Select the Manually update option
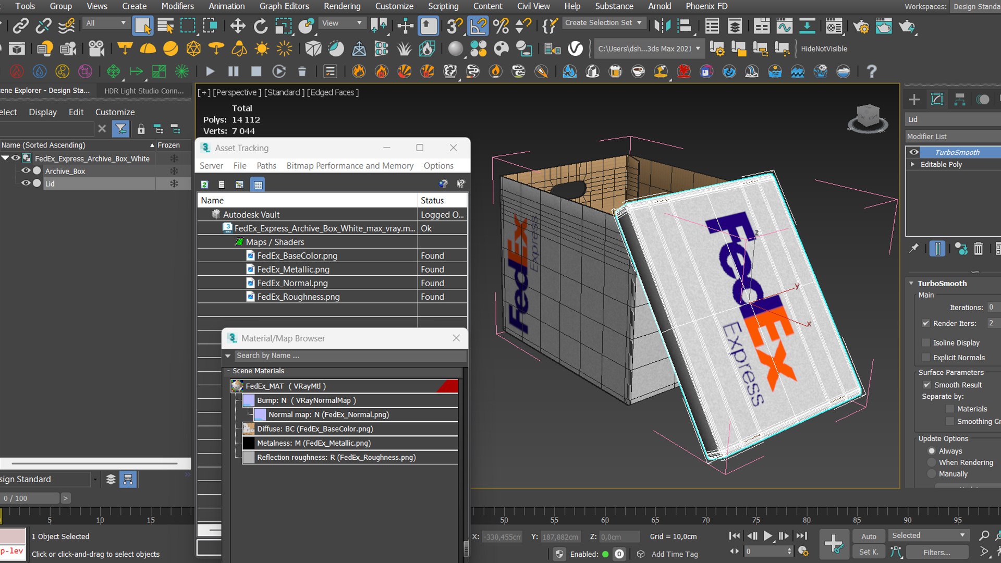Image resolution: width=1001 pixels, height=563 pixels. pyautogui.click(x=932, y=474)
